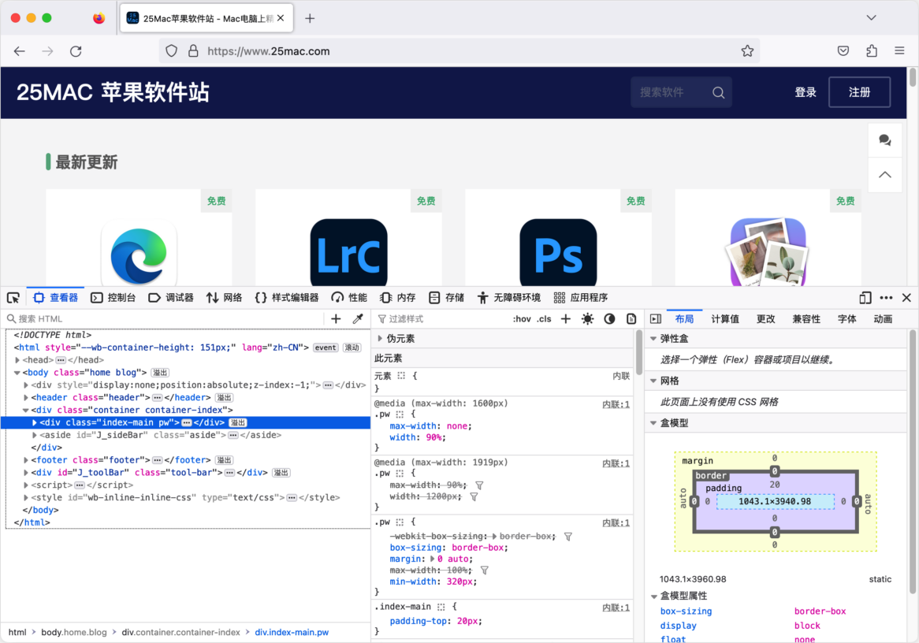This screenshot has width=919, height=643.
Task: Open the 样式编辑器 tab
Action: tap(287, 298)
